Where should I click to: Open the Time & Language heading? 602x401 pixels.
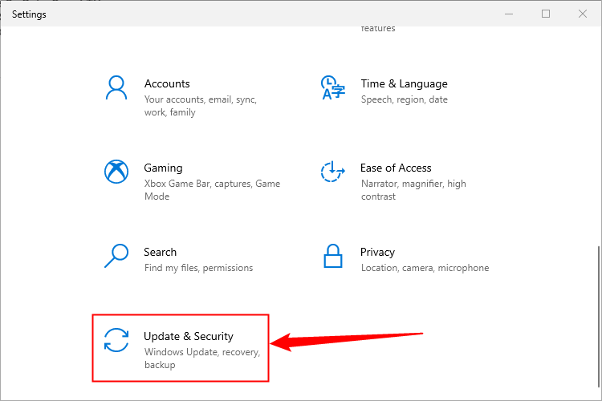[405, 83]
